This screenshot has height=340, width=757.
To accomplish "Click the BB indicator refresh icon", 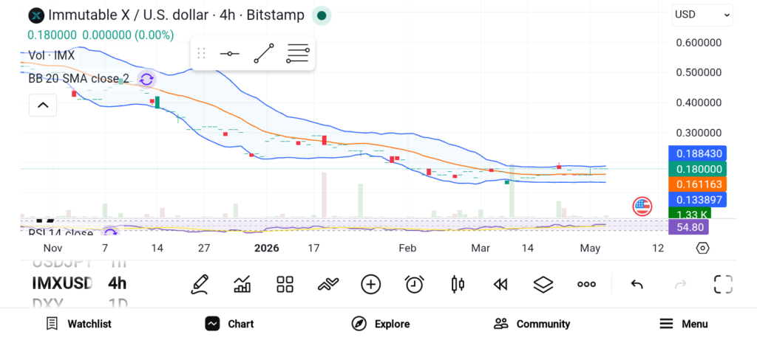I will [x=146, y=78].
